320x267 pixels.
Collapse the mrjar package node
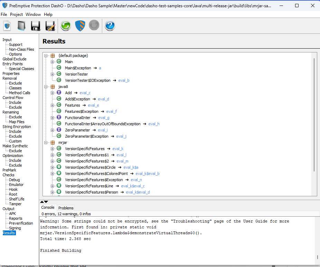point(46,142)
